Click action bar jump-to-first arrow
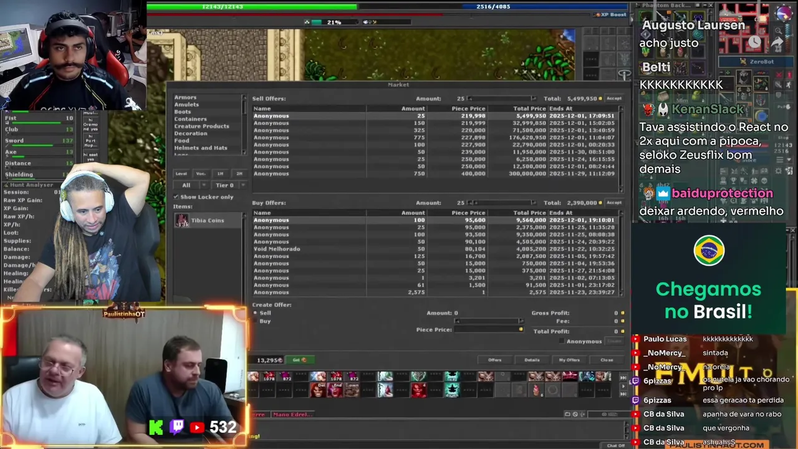The image size is (798, 449). click(x=623, y=377)
